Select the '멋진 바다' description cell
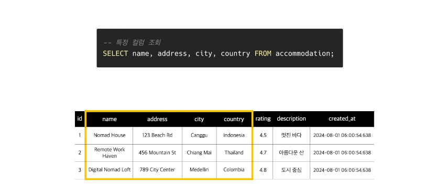This screenshot has height=190, width=436. tap(291, 135)
